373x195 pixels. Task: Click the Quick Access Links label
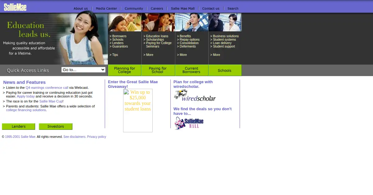pos(28,70)
